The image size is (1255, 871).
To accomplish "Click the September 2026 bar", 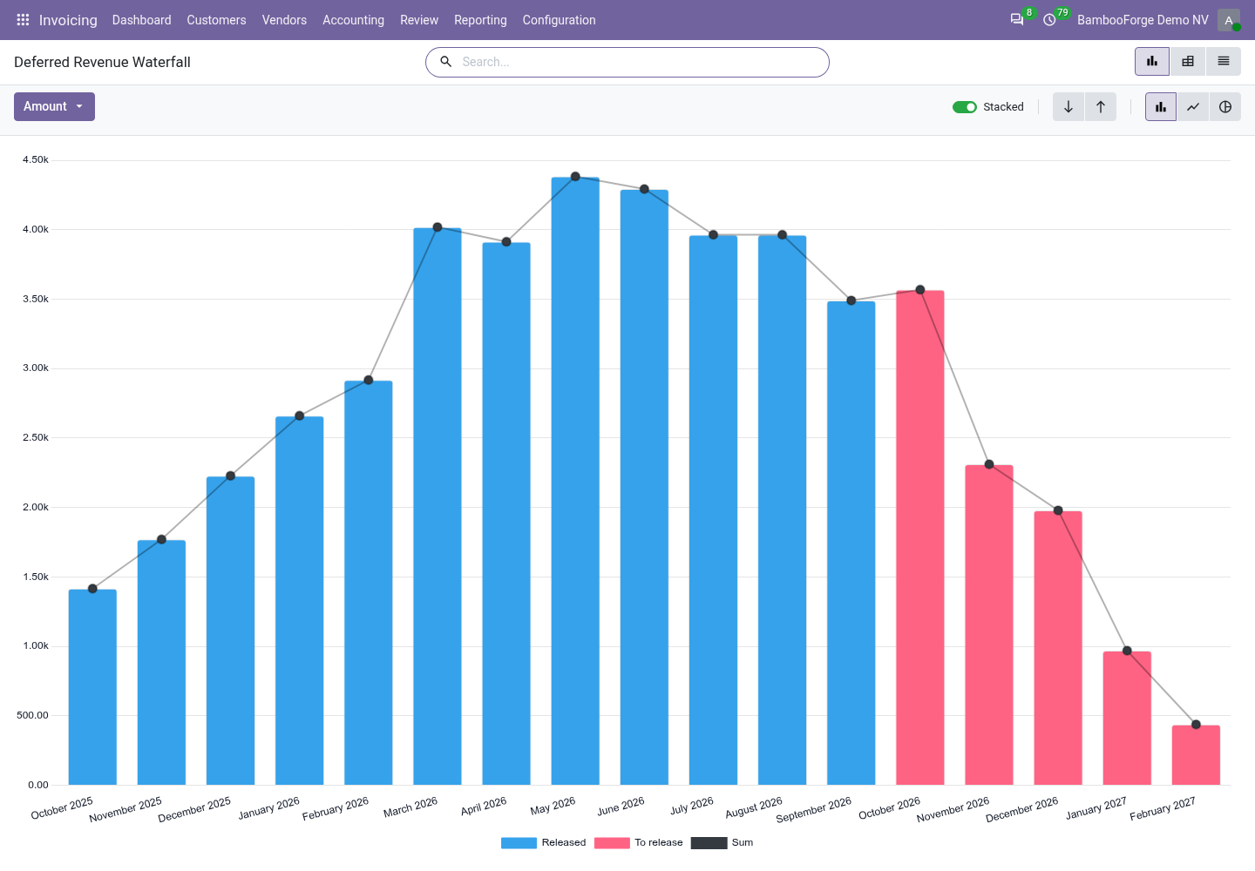I will [x=851, y=543].
